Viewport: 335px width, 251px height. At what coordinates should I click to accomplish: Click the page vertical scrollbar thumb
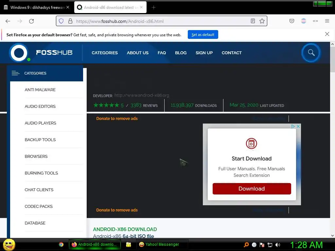[332, 59]
